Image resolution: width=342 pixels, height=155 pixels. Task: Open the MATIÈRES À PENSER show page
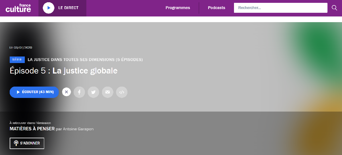click(32, 129)
